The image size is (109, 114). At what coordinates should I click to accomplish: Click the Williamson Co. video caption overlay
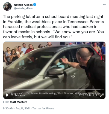pyautogui.click(x=54, y=93)
